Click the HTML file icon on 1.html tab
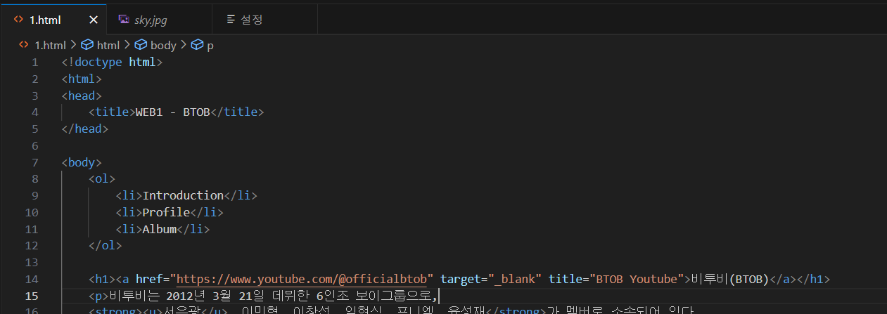 [x=18, y=20]
